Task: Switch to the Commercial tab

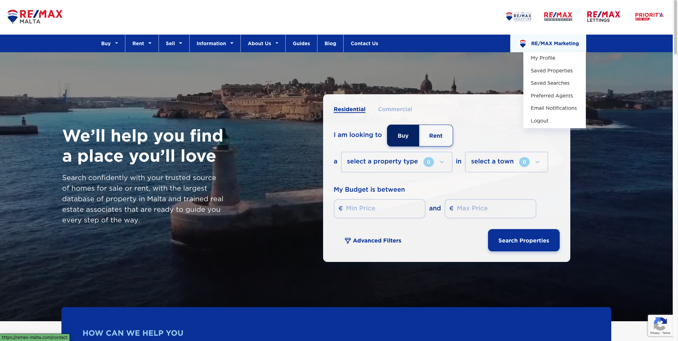Action: pos(395,109)
